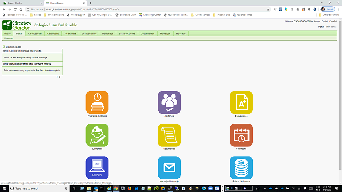The height and width of the screenshot is (192, 342).
Task: Switch to the Año Escolar tab
Action: pyautogui.click(x=35, y=34)
